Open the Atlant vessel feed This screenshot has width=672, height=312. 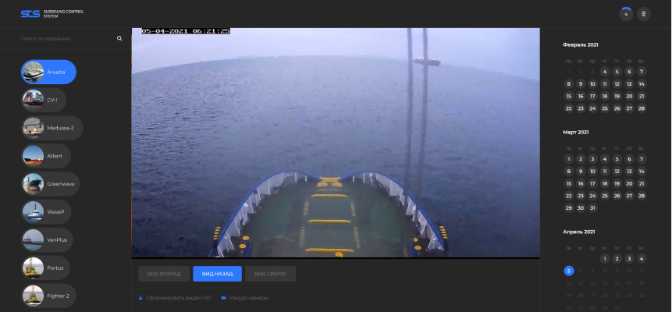pyautogui.click(x=45, y=156)
